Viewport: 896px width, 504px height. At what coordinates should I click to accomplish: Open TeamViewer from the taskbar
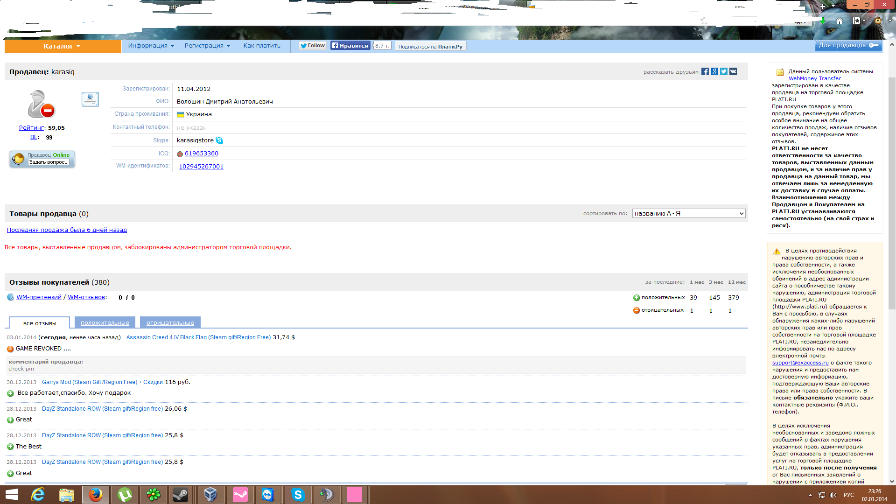pos(268,495)
